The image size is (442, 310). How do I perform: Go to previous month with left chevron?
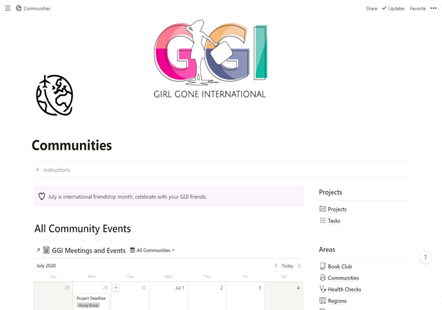(x=276, y=265)
